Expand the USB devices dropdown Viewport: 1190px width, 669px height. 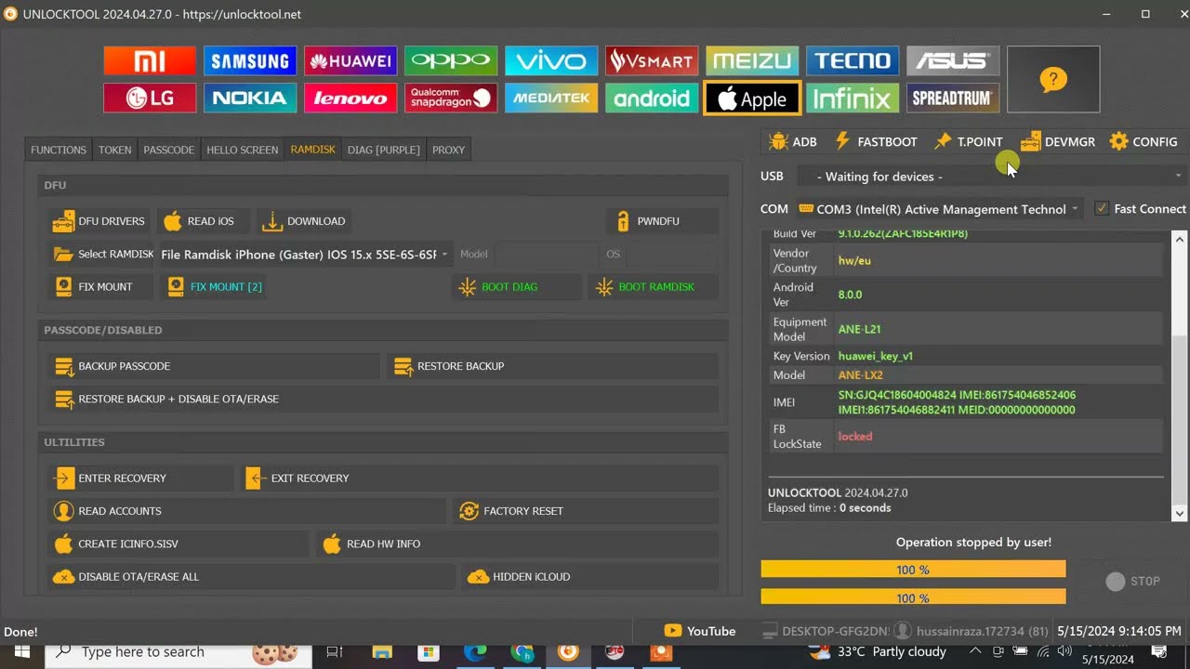(x=991, y=177)
